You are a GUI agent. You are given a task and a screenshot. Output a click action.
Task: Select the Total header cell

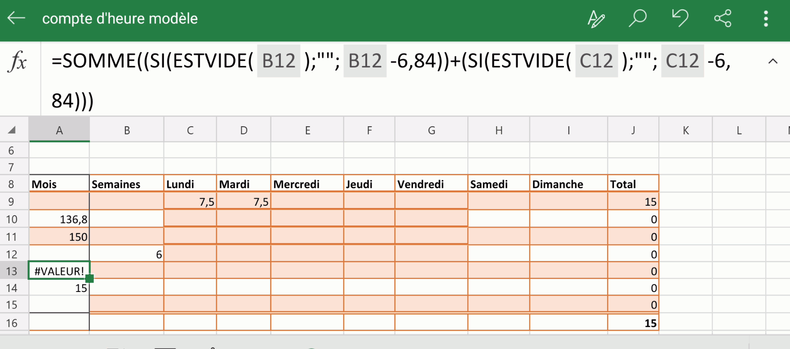[633, 184]
